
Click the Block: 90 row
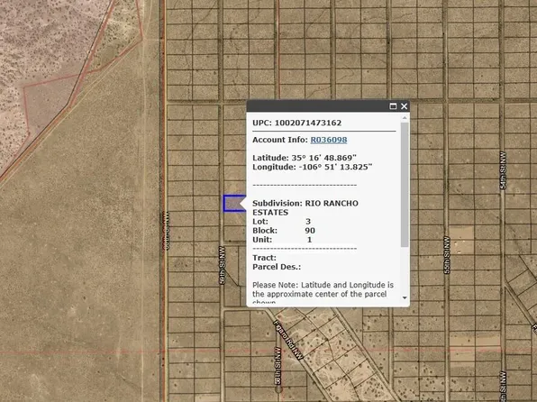tap(284, 231)
